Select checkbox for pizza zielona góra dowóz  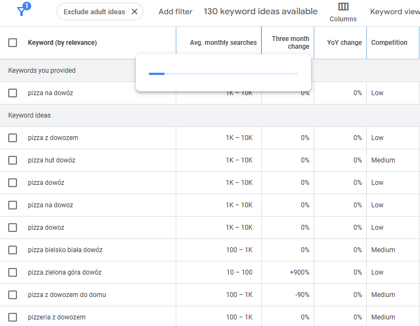[x=13, y=272]
